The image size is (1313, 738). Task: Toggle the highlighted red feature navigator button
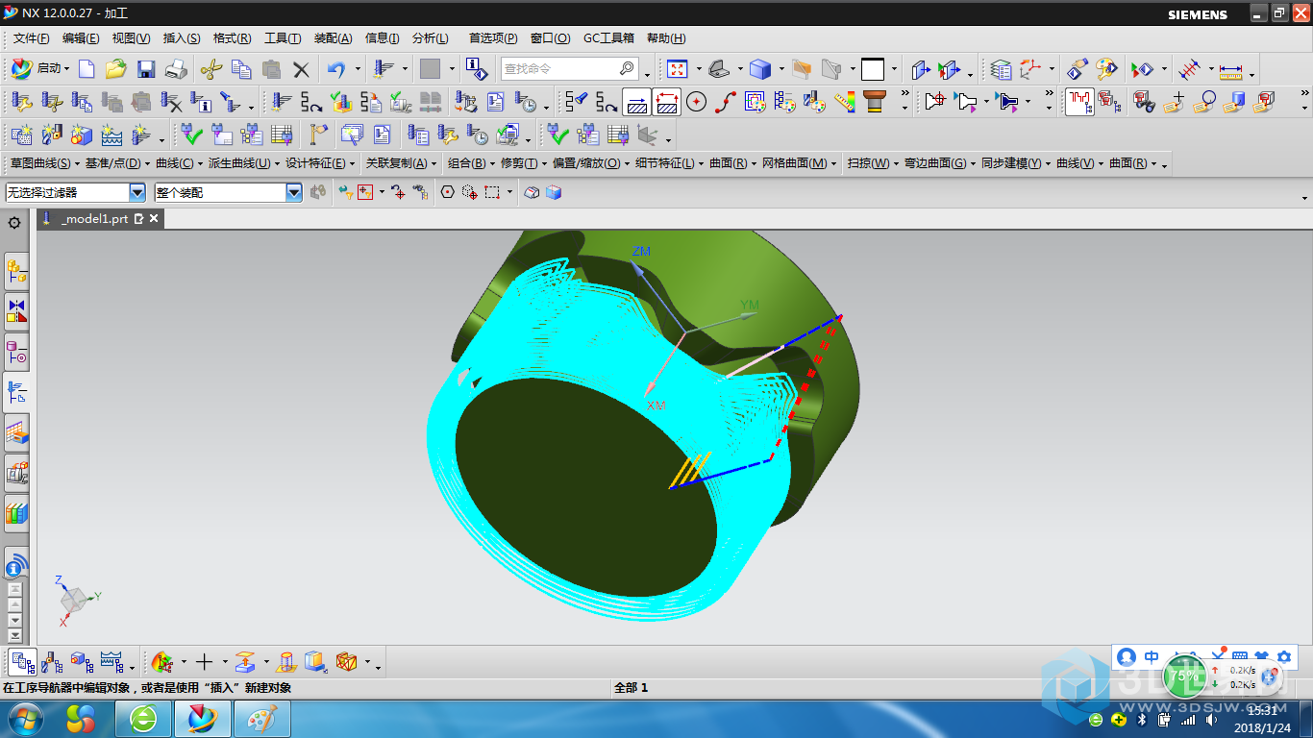(x=1079, y=101)
